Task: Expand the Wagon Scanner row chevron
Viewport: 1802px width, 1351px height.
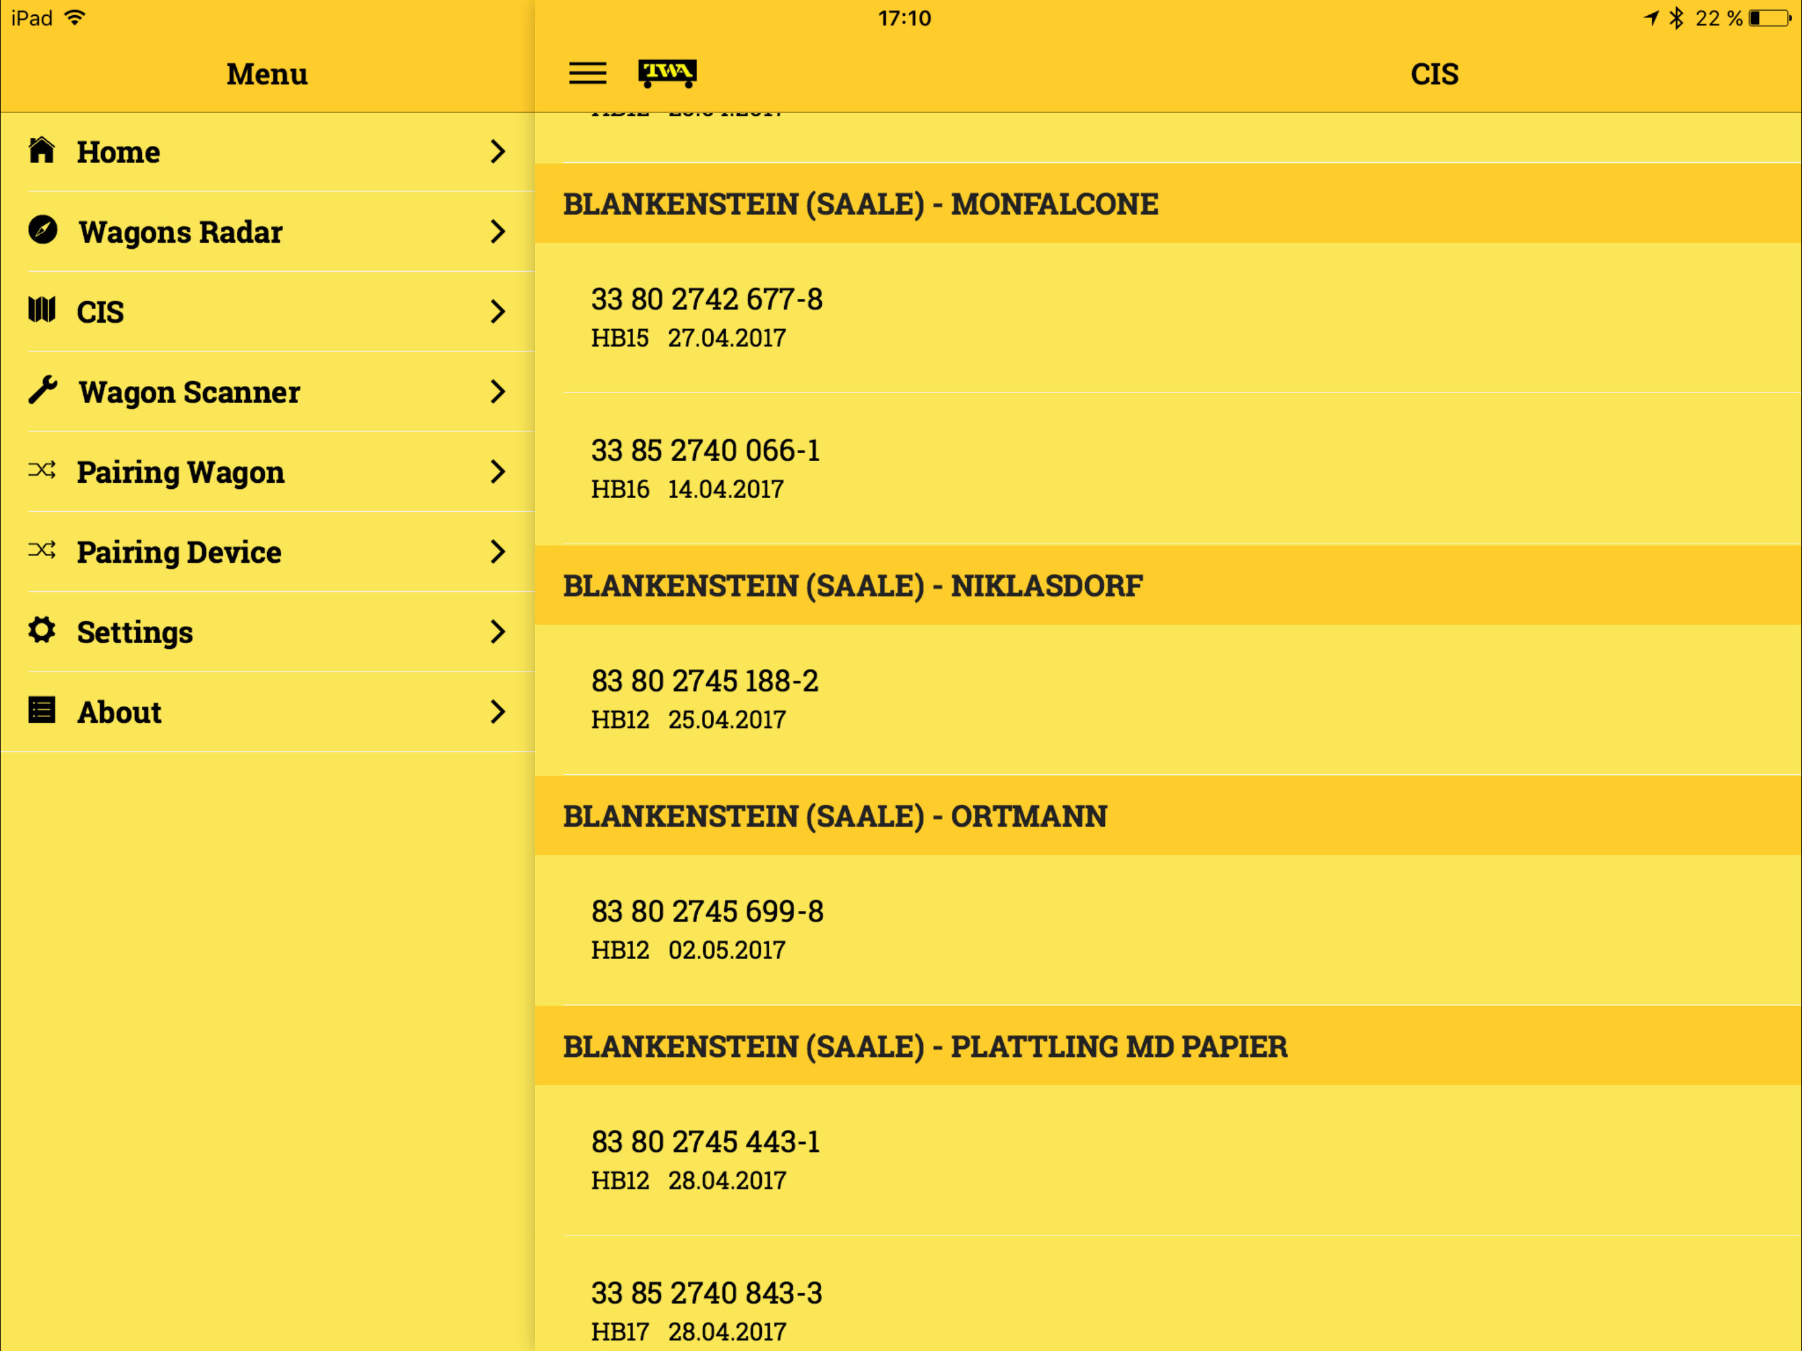Action: click(498, 391)
